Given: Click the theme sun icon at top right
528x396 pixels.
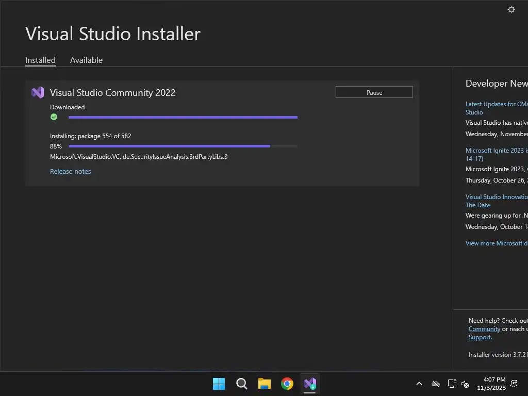Looking at the screenshot, I should 511,9.
